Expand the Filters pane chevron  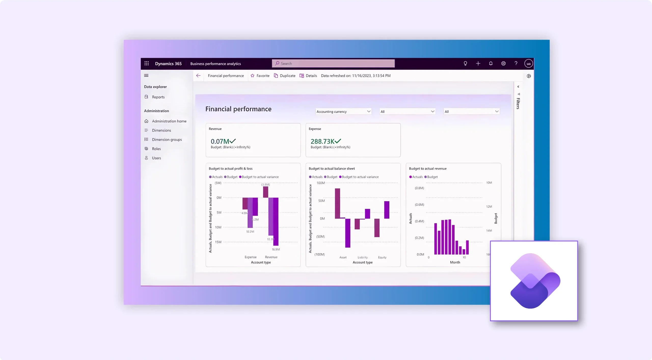click(x=518, y=87)
